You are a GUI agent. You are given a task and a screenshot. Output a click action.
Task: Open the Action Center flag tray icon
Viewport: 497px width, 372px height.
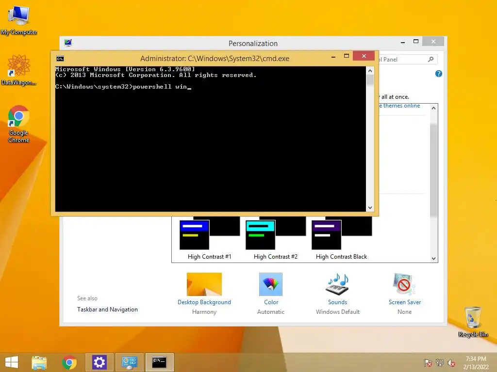point(428,362)
